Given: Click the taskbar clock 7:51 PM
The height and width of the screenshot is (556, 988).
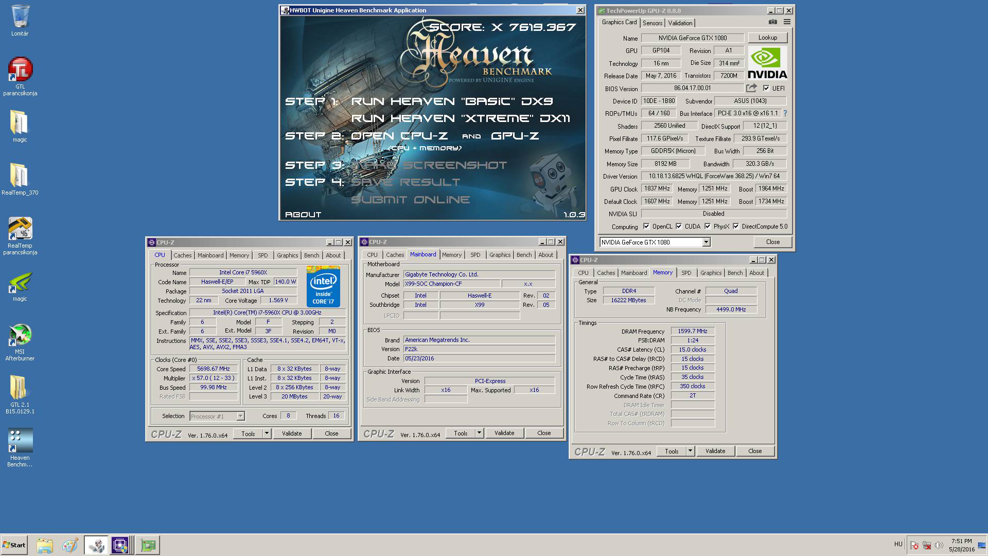Looking at the screenshot, I should coord(961,541).
